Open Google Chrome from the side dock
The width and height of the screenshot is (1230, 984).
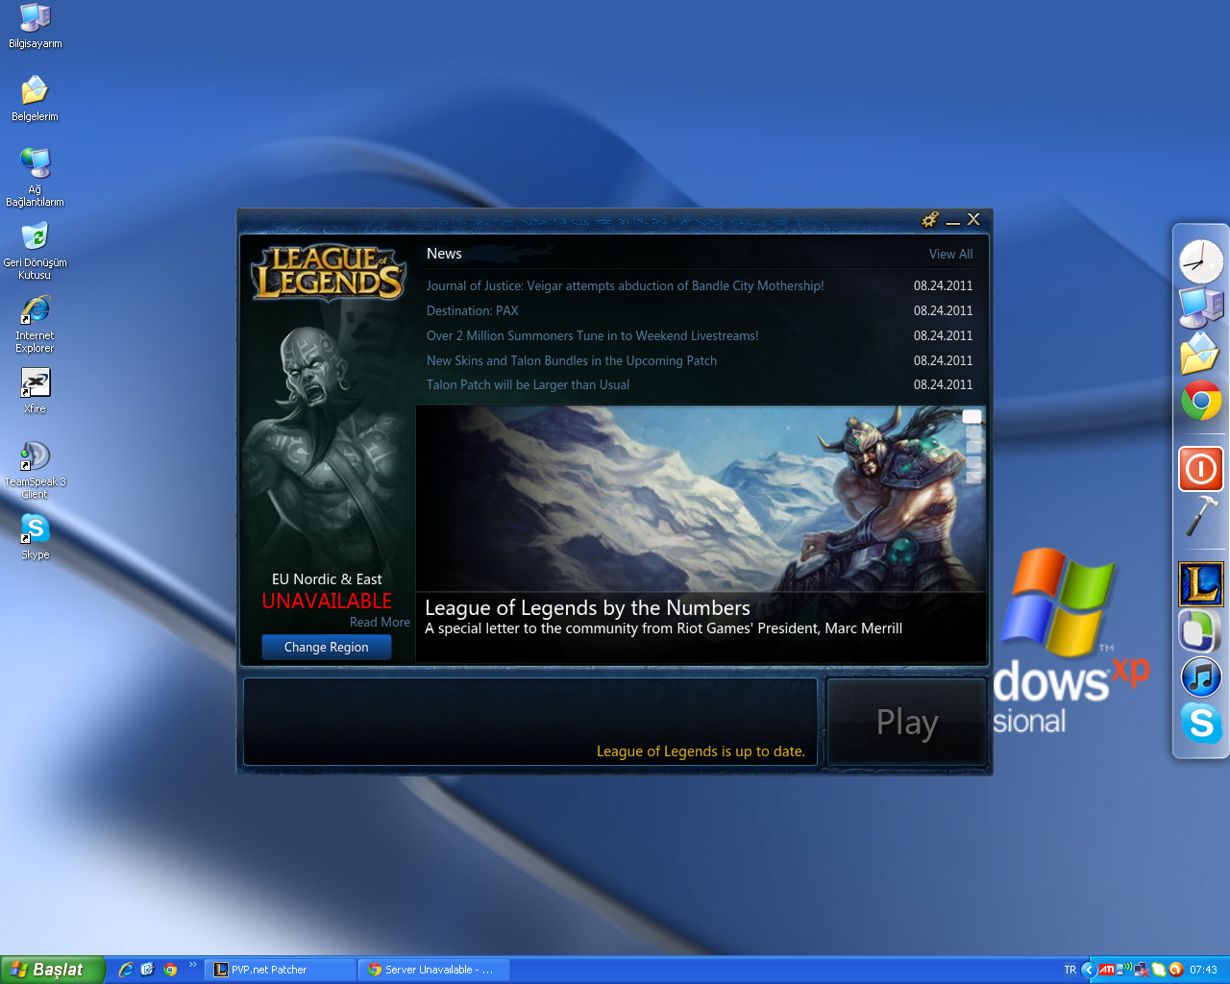(1200, 401)
